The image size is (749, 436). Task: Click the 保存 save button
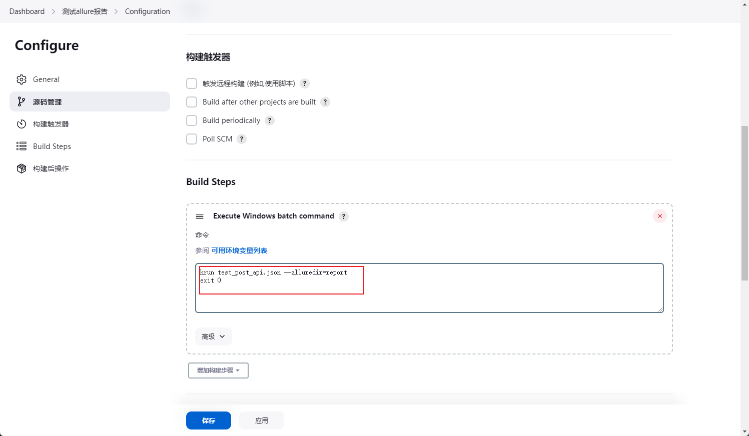[x=209, y=420]
